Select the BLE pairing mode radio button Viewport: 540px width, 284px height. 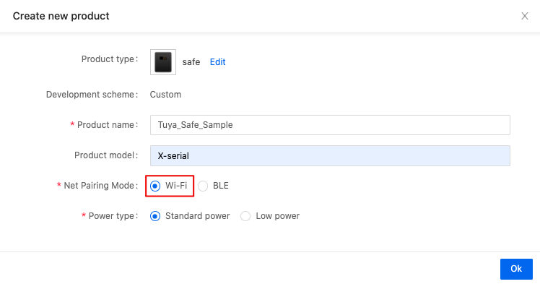pos(203,186)
